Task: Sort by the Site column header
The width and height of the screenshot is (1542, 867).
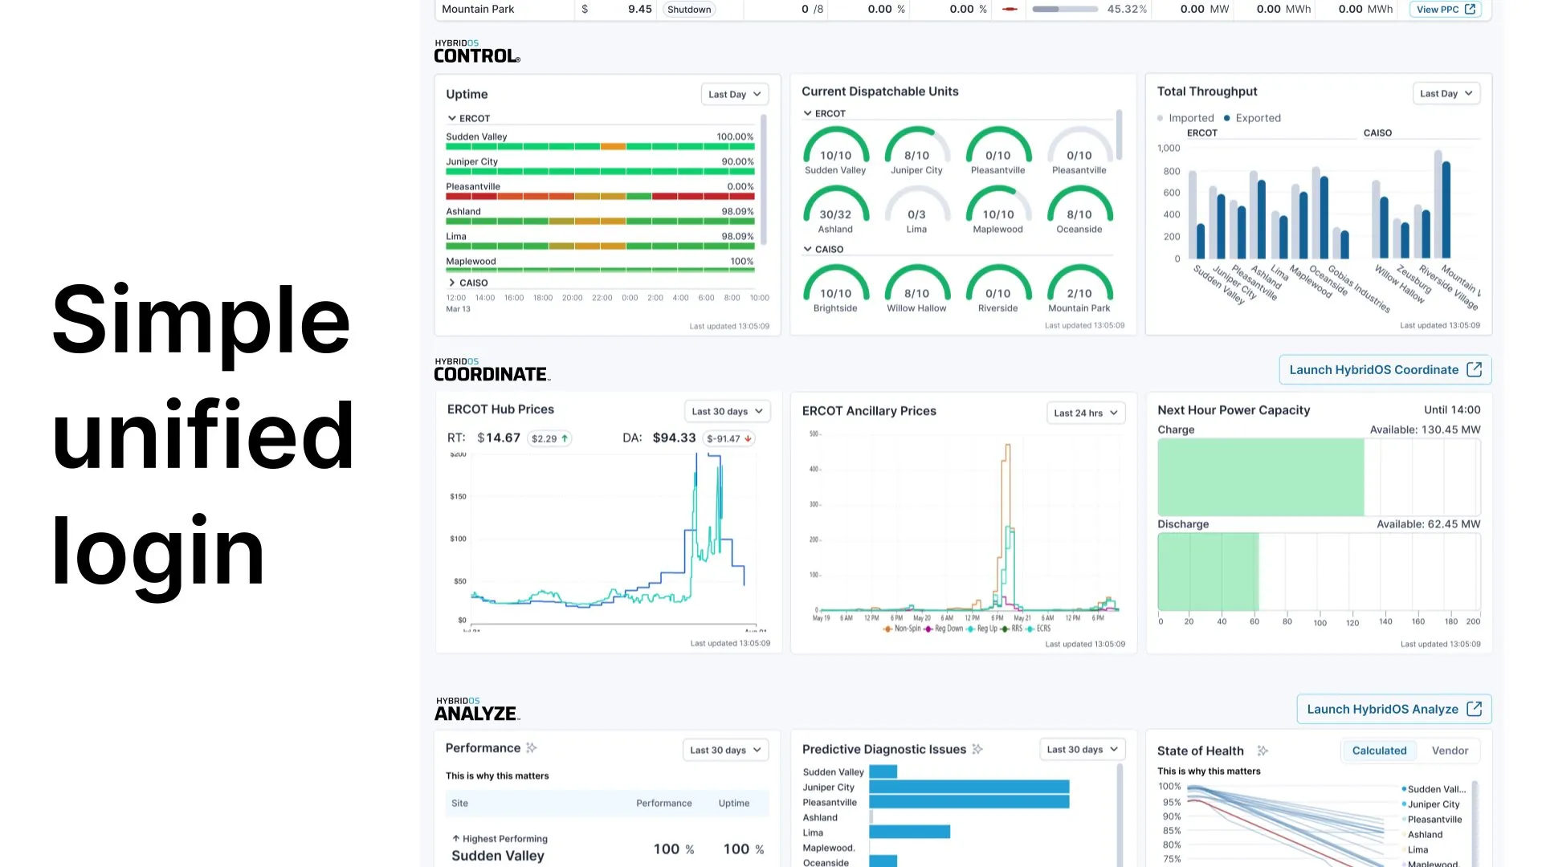Action: click(459, 803)
